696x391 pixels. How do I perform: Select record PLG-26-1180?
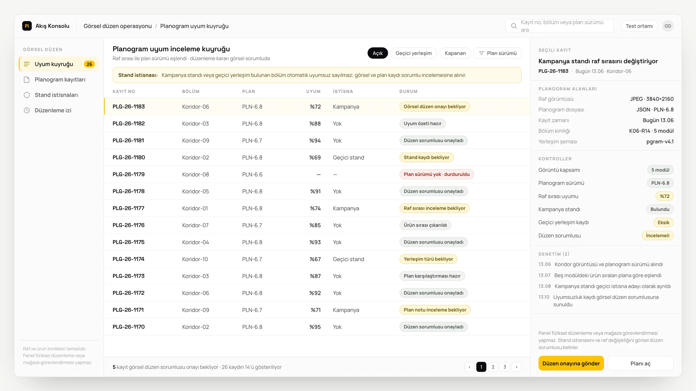(317, 158)
